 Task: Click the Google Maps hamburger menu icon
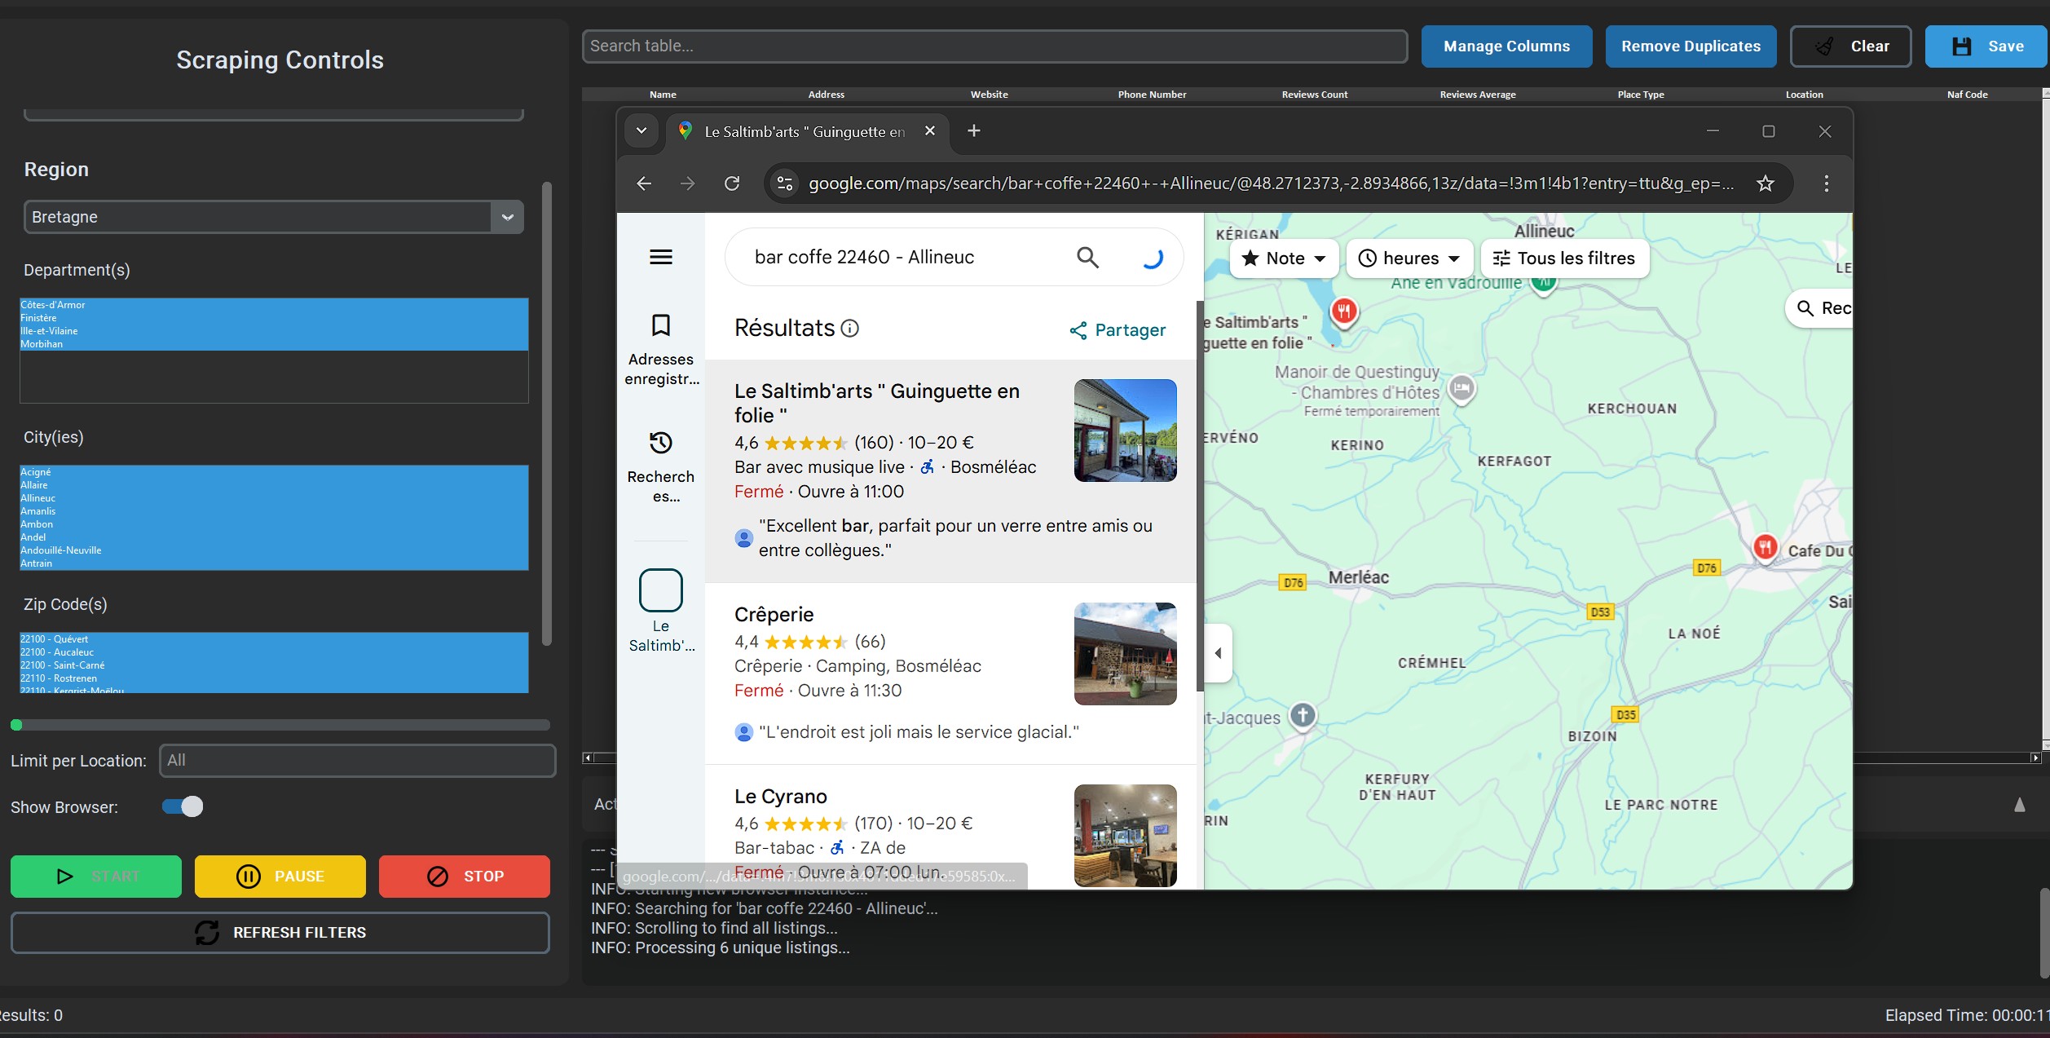[x=660, y=258]
